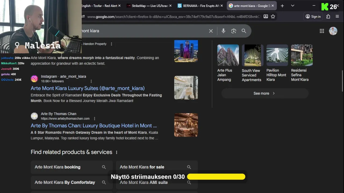This screenshot has height=193, width=344.
Task: Open the Firefox hamburger application menu
Action: tap(337, 17)
